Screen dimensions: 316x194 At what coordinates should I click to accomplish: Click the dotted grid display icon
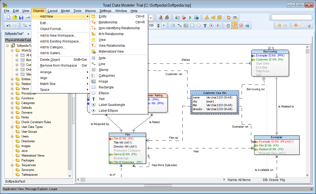tap(302, 25)
